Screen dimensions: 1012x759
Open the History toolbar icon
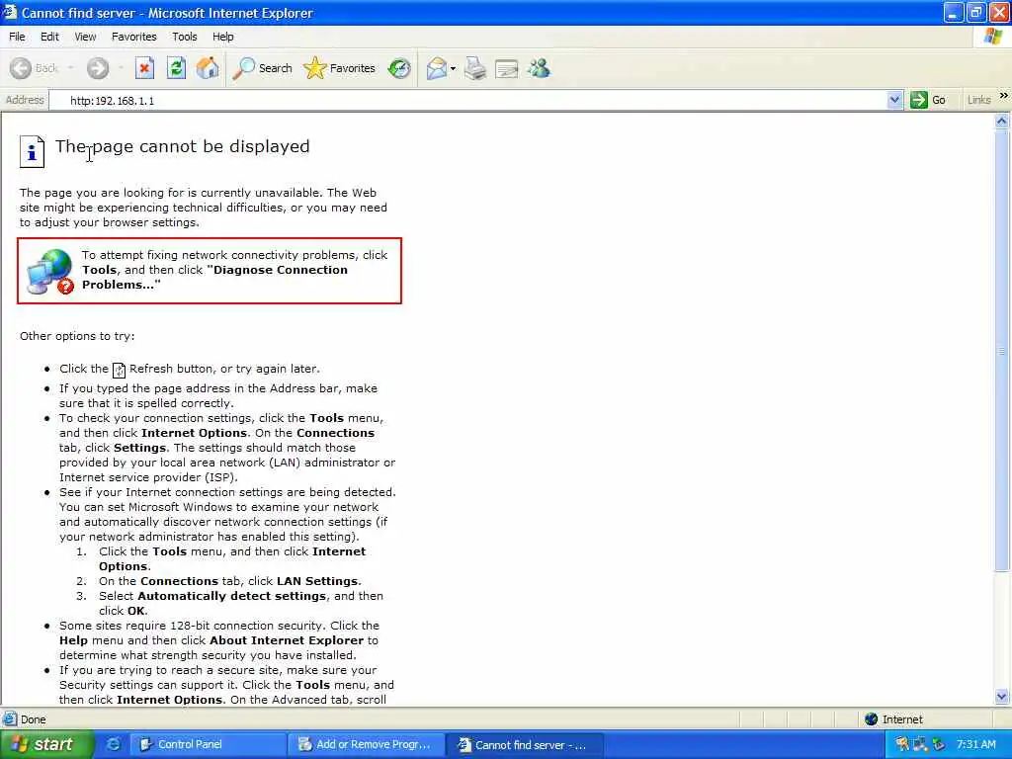coord(399,68)
